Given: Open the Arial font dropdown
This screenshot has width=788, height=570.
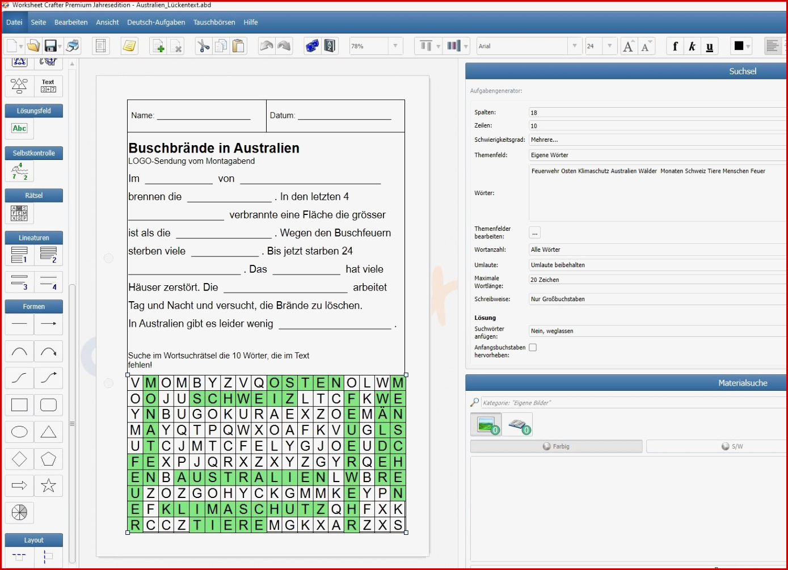Looking at the screenshot, I should pyautogui.click(x=575, y=46).
